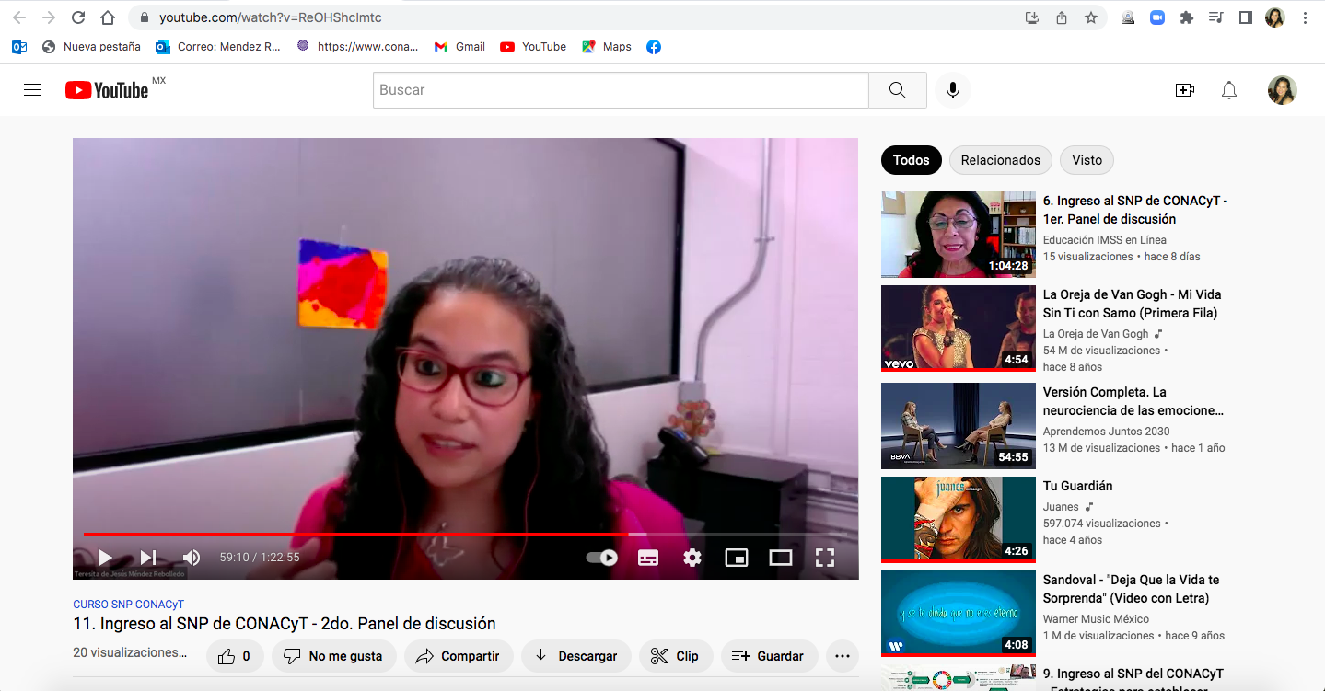This screenshot has height=691, width=1325.
Task: Reload the page
Action: [78, 17]
